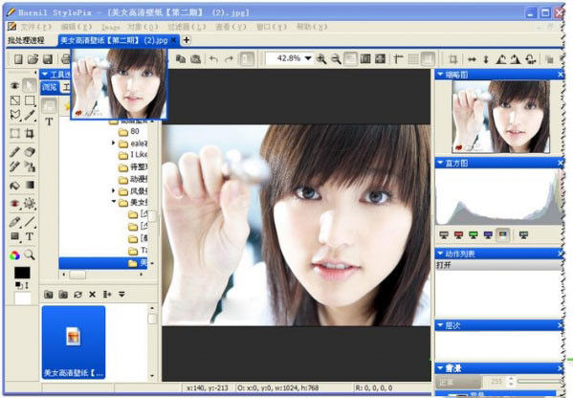Screen dimensions: 573x398
Task: Click the Paste toolbar icon
Action: pyautogui.click(x=195, y=58)
